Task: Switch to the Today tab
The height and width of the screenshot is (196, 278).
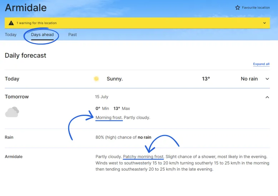Action: click(x=11, y=35)
